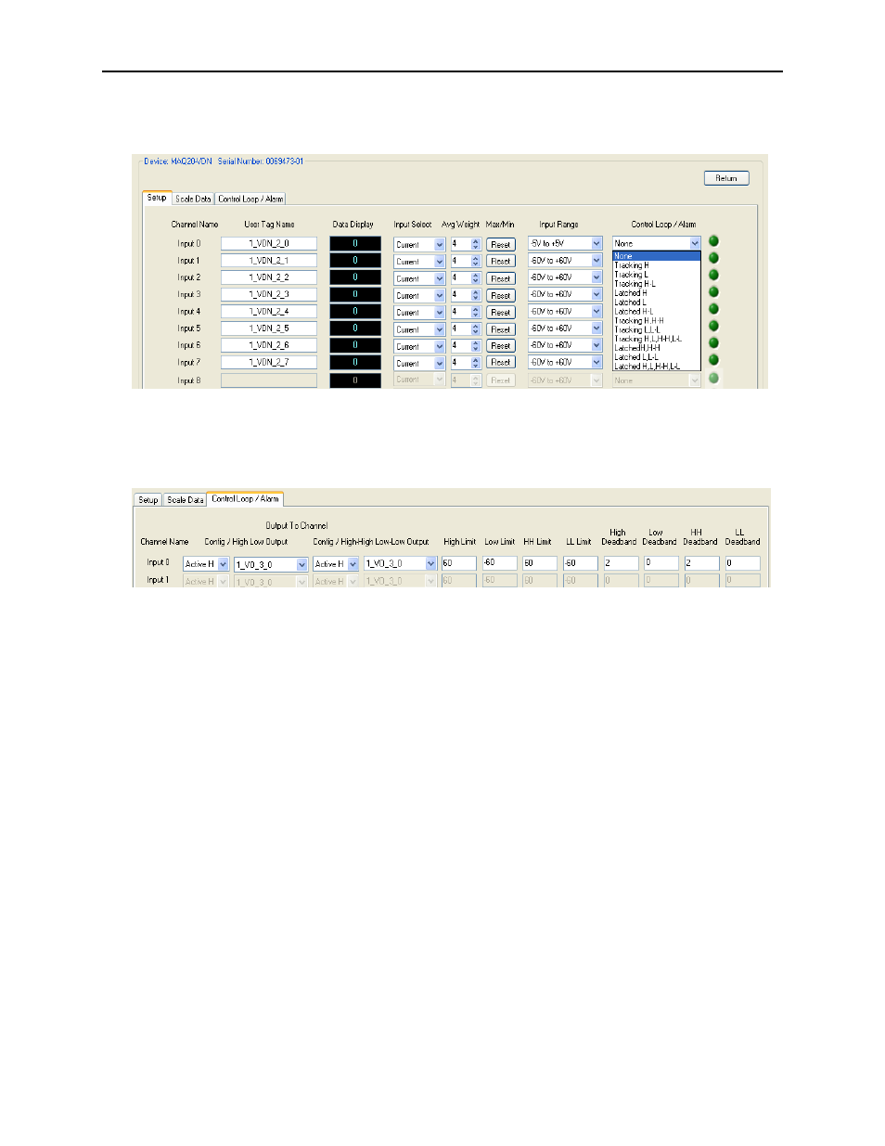This screenshot has width=885, height=1146.
Task: Open Input Range dropdown for Input 3
Action: tap(565, 294)
